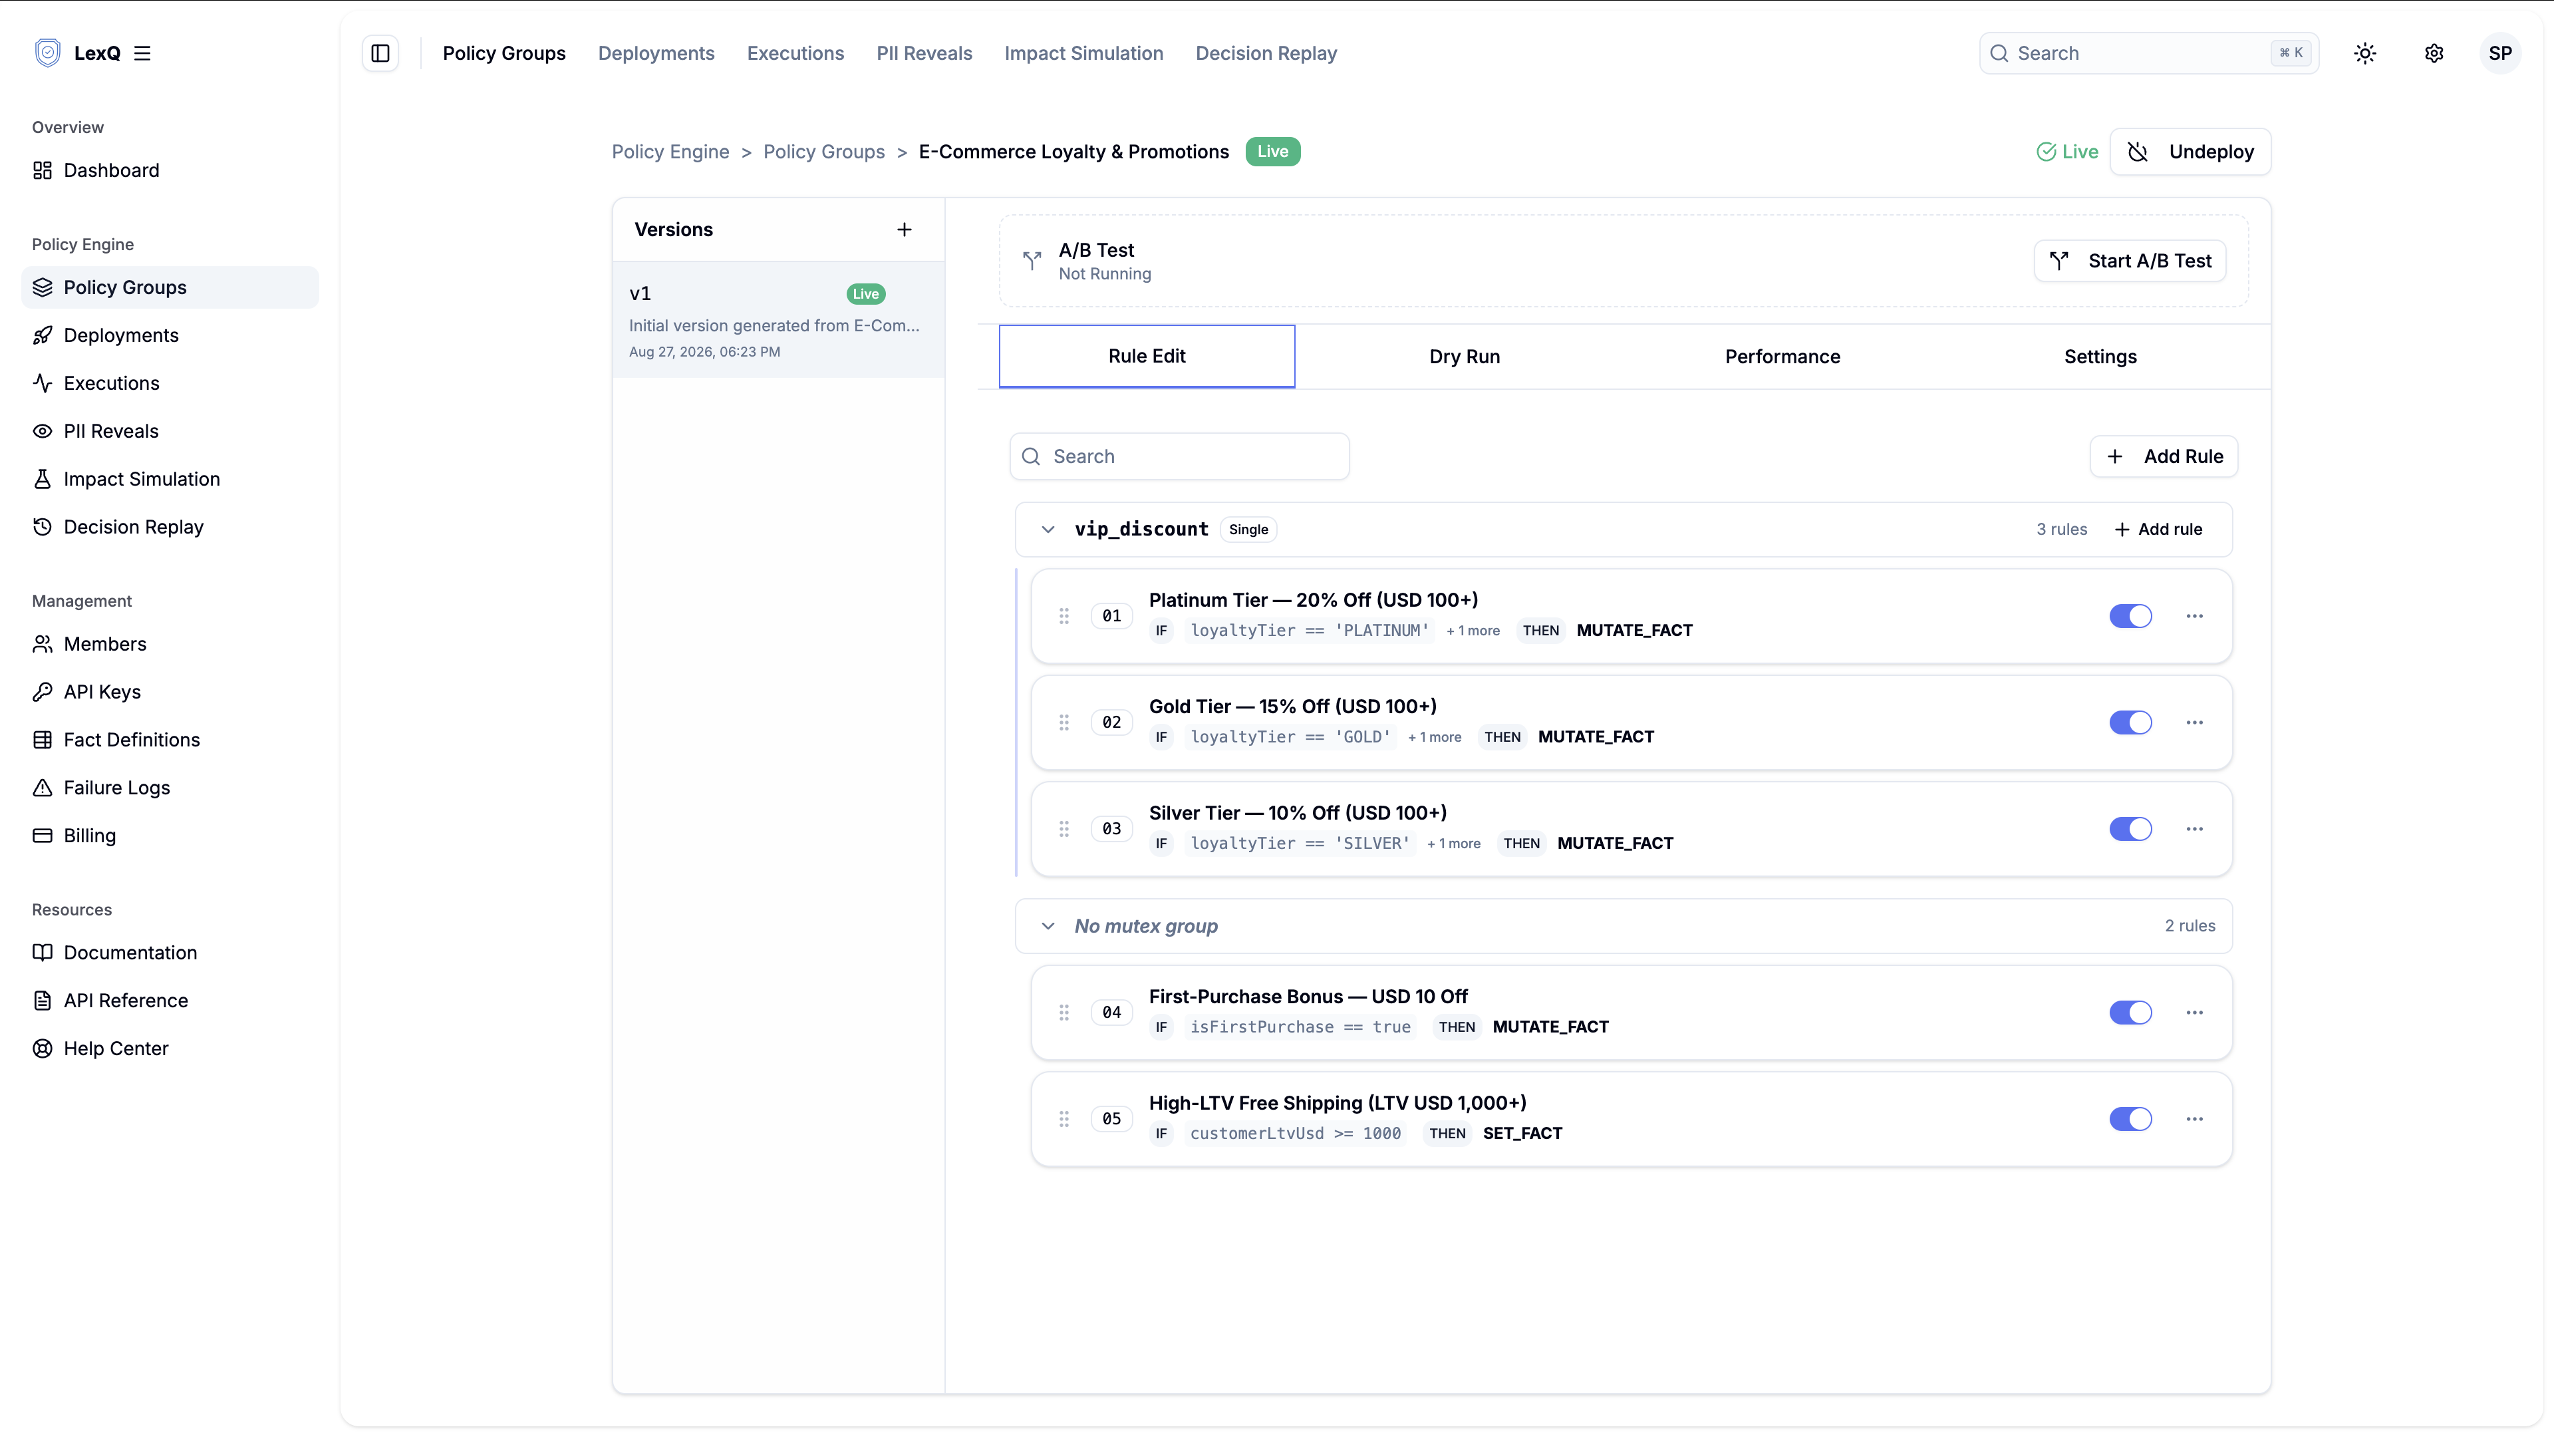This screenshot has width=2554, height=1437.
Task: Open more options for Silver Tier rule
Action: tap(2194, 829)
